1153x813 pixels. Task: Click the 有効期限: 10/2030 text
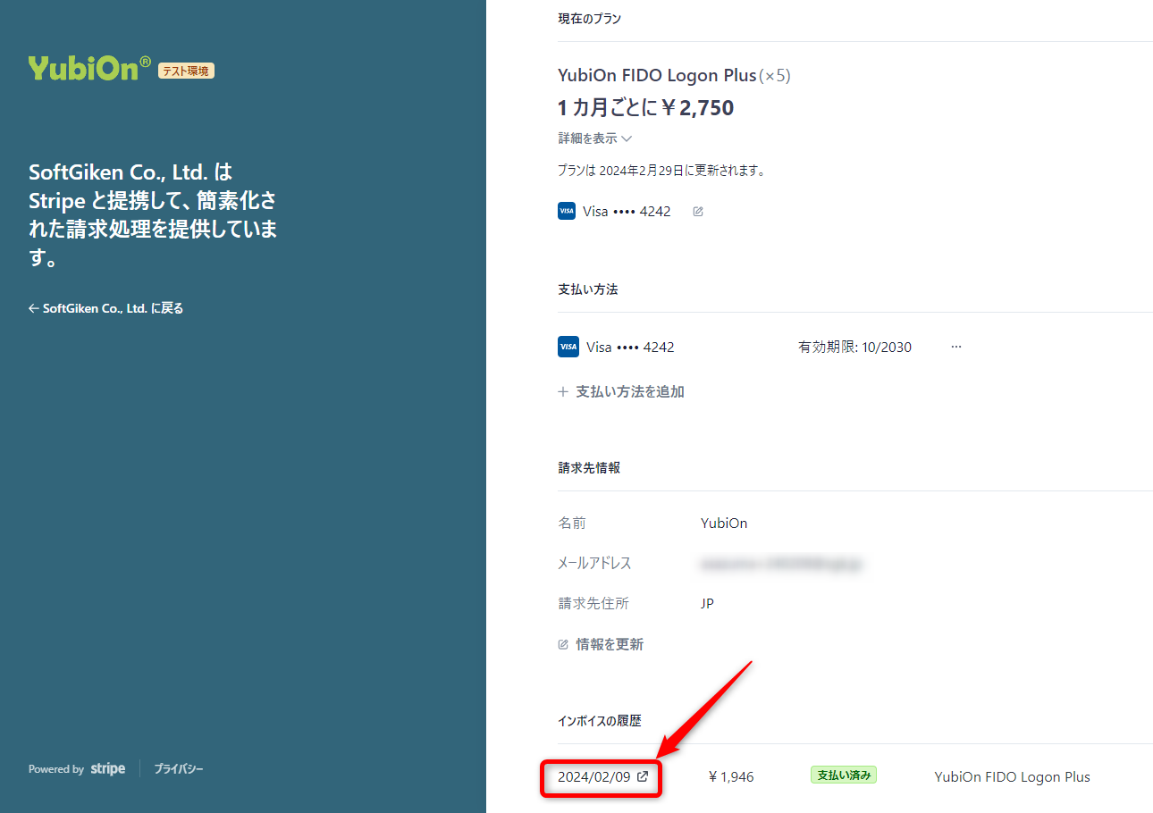tap(854, 347)
